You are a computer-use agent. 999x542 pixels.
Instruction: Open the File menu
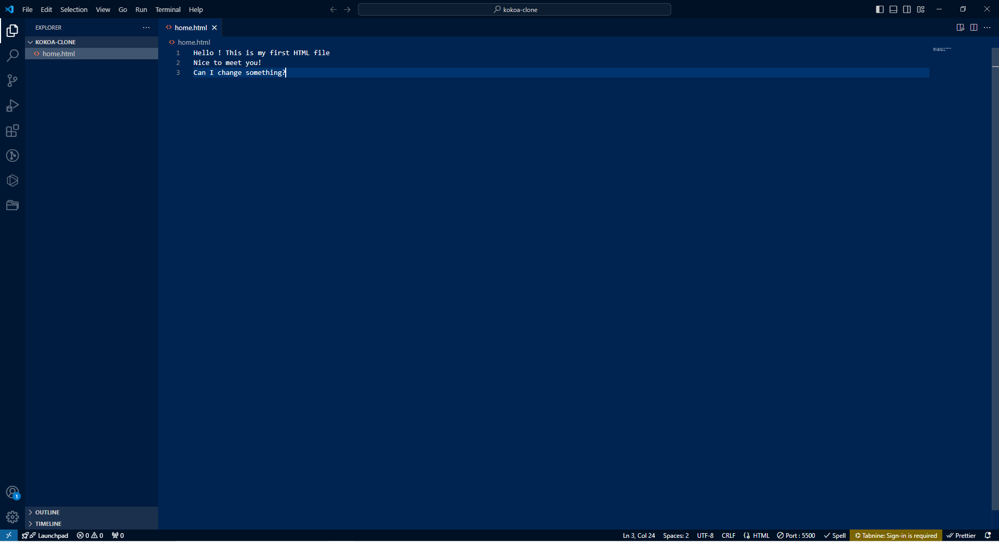click(x=28, y=9)
